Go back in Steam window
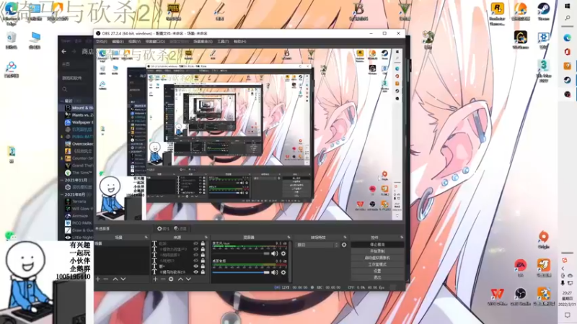 pyautogui.click(x=64, y=51)
